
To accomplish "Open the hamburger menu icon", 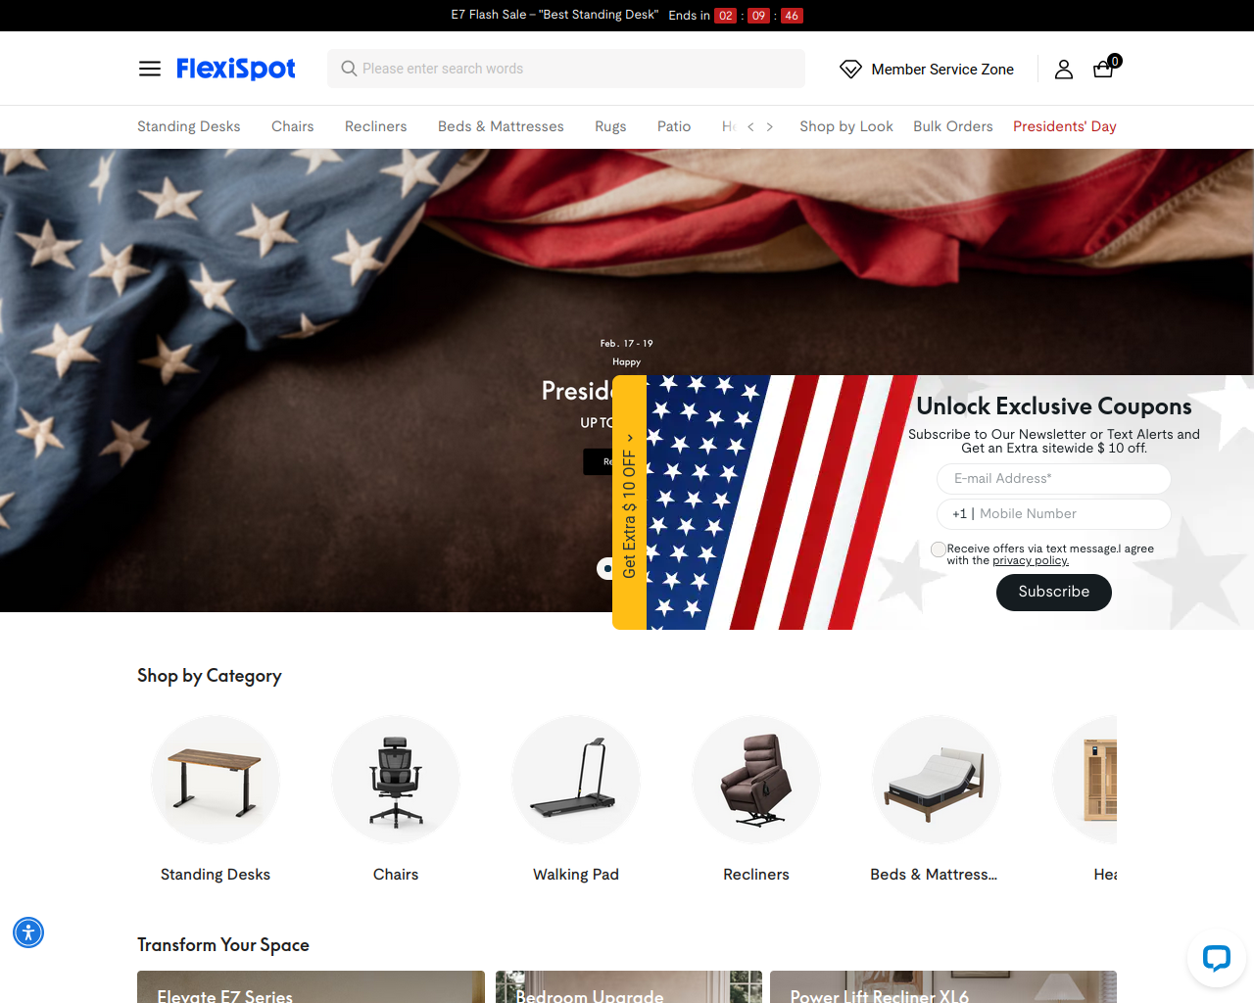I will pyautogui.click(x=150, y=69).
